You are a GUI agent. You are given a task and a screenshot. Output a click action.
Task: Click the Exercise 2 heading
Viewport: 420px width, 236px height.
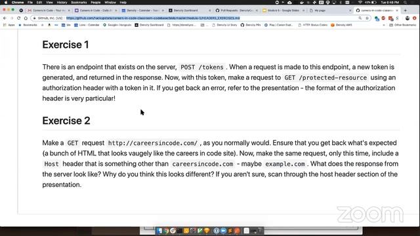[66, 121]
